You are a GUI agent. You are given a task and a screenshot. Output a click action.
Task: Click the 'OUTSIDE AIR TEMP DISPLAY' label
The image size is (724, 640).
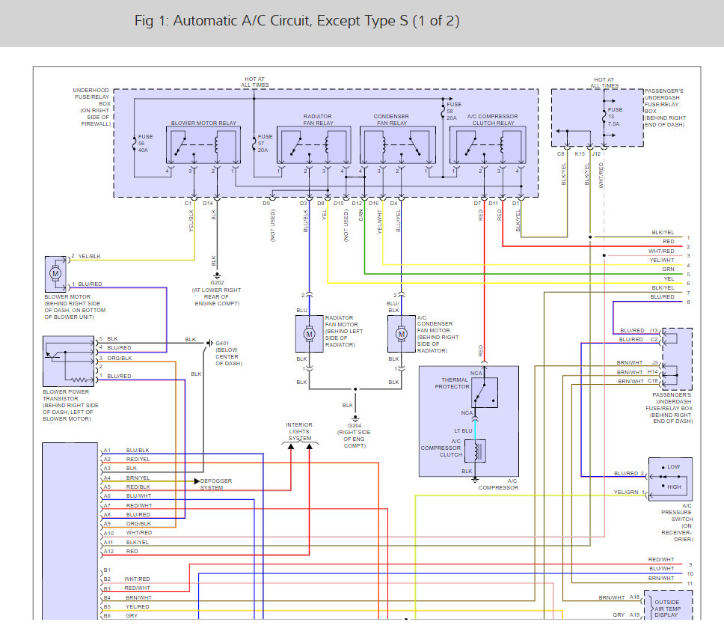[x=667, y=609]
